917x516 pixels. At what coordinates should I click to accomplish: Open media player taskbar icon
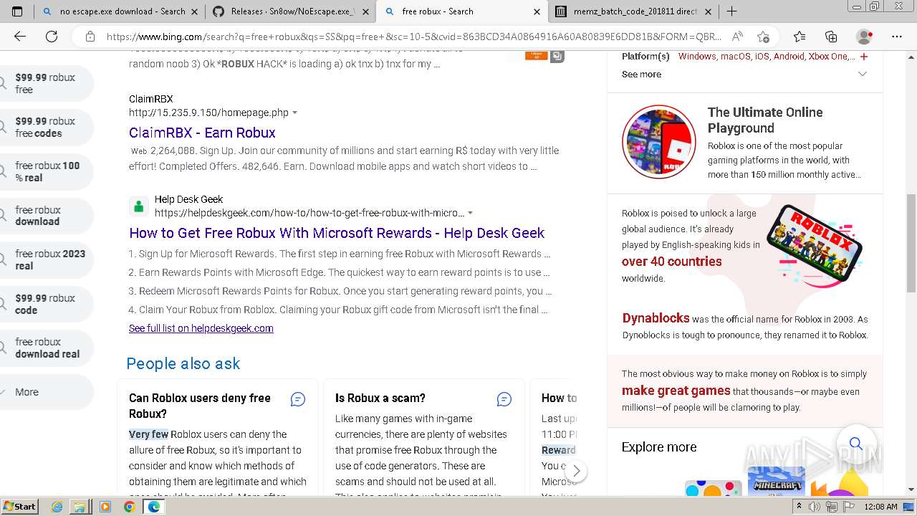tap(105, 507)
